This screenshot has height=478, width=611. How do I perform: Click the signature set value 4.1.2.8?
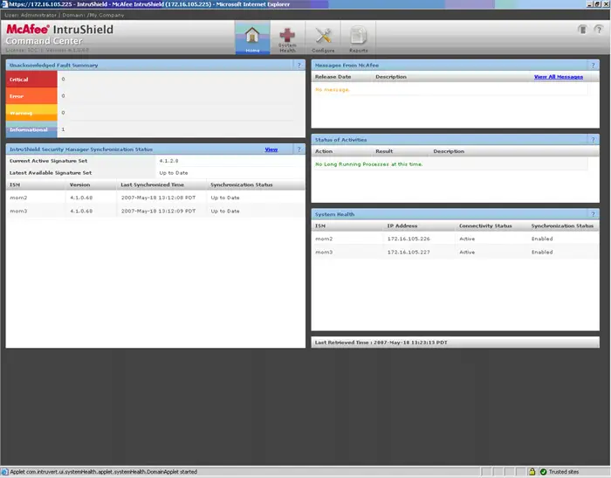point(168,161)
